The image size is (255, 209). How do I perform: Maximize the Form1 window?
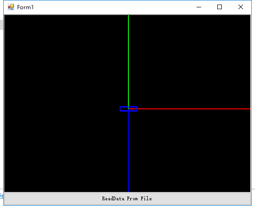click(x=220, y=7)
